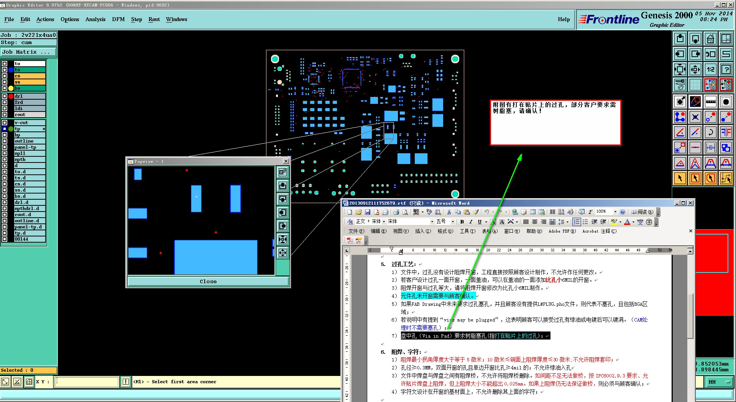Open the grid settings icon

(695, 85)
